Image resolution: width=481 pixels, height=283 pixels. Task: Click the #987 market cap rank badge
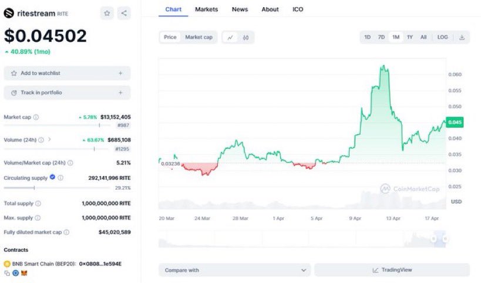point(123,125)
